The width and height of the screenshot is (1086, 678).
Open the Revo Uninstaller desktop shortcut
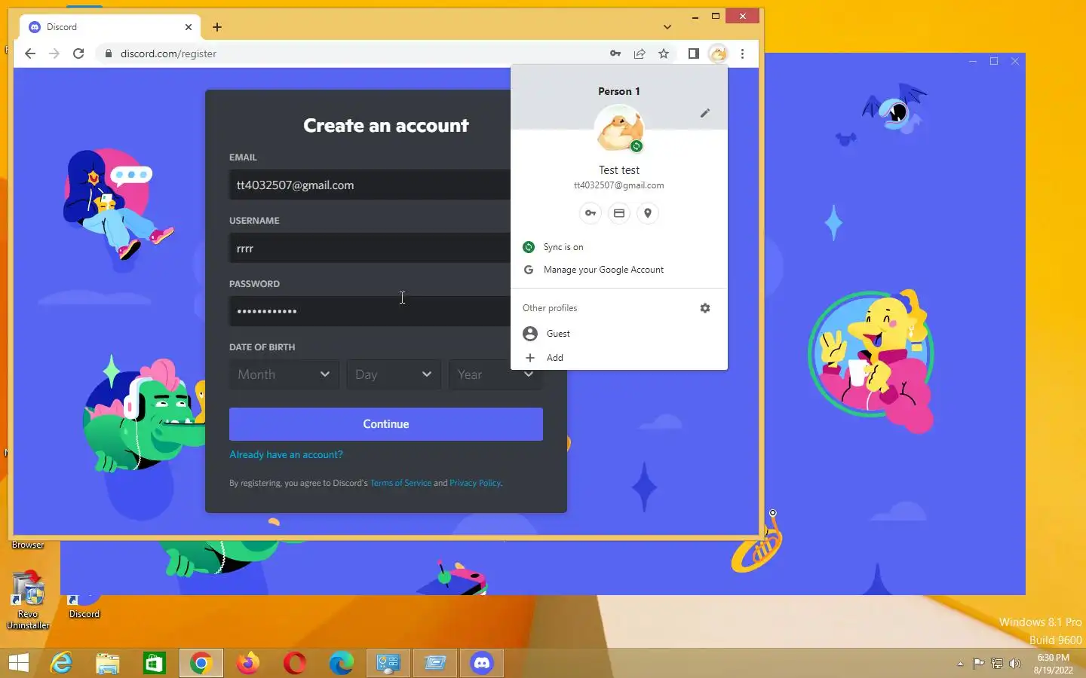(x=28, y=600)
